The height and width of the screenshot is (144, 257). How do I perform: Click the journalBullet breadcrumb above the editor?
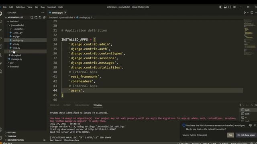(x=67, y=18)
